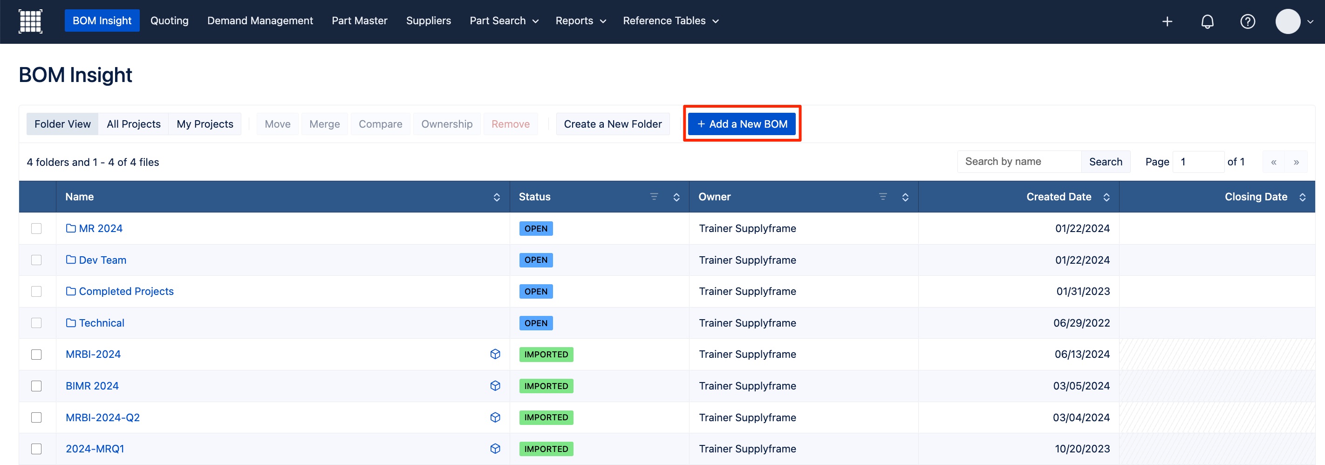This screenshot has width=1325, height=465.
Task: Open the Completed Projects folder link
Action: click(x=126, y=291)
